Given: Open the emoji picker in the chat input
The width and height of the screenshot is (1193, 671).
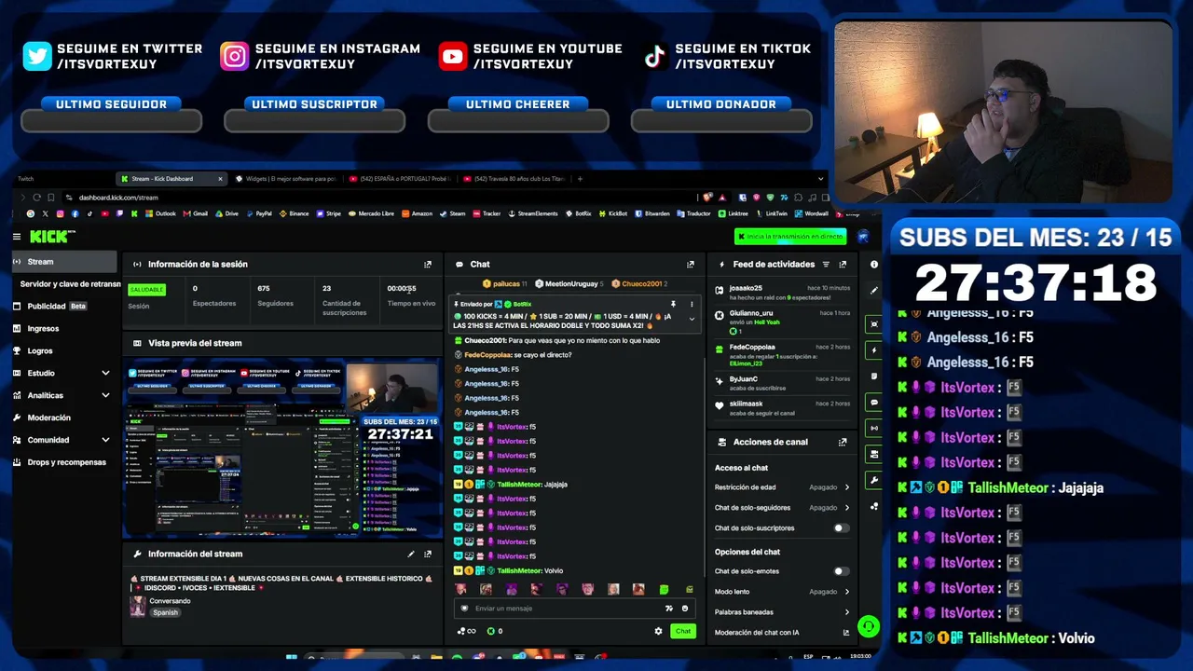Looking at the screenshot, I should pos(684,609).
